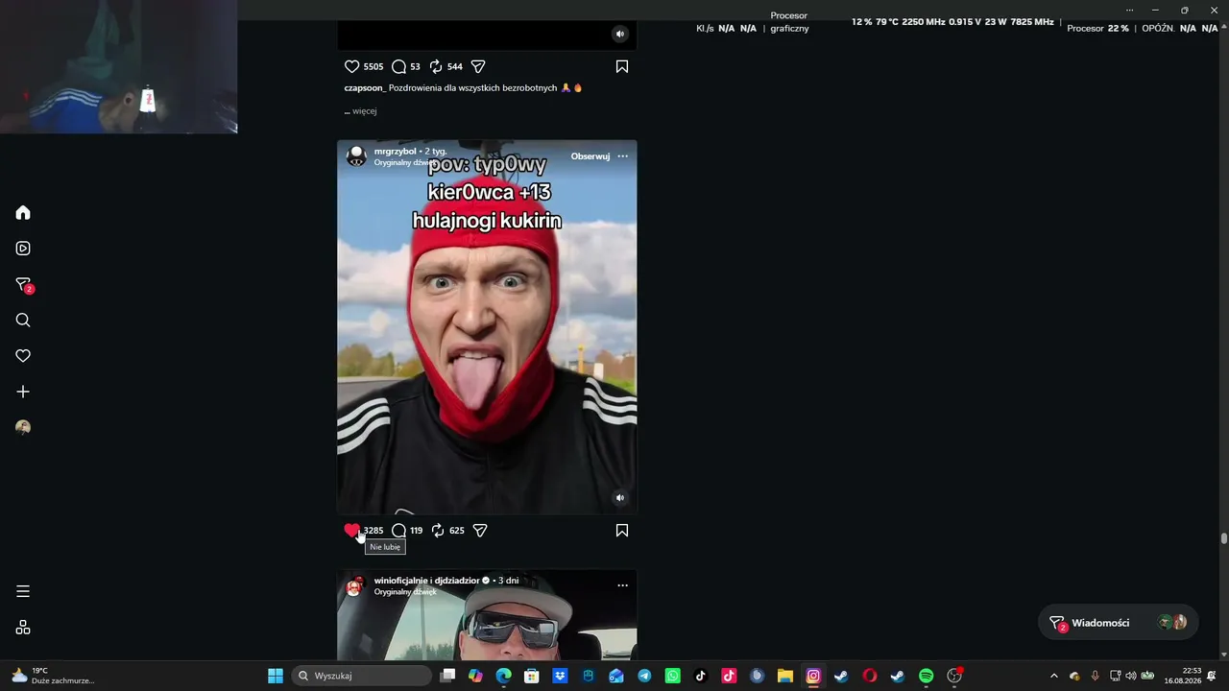Screen dimensions: 1229x691
Task: Open the weather widget in taskbar
Action: [53, 676]
